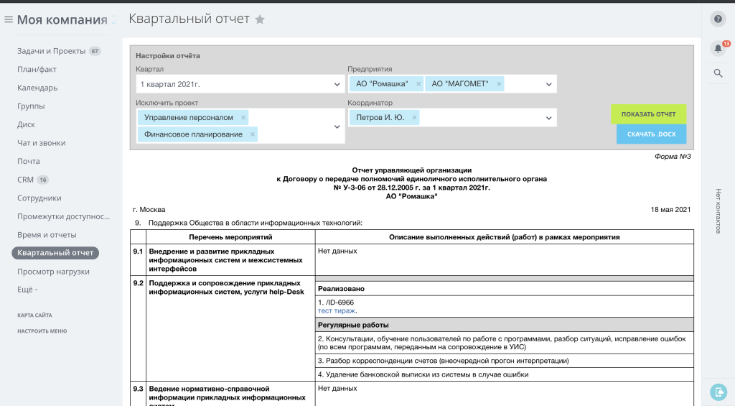Open the search magnifier icon
This screenshot has height=406, width=735.
click(718, 73)
